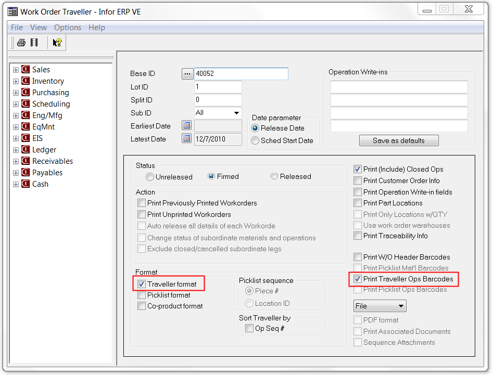Click the Base ID browse ellipsis button
The image size is (493, 375).
pyautogui.click(x=187, y=74)
